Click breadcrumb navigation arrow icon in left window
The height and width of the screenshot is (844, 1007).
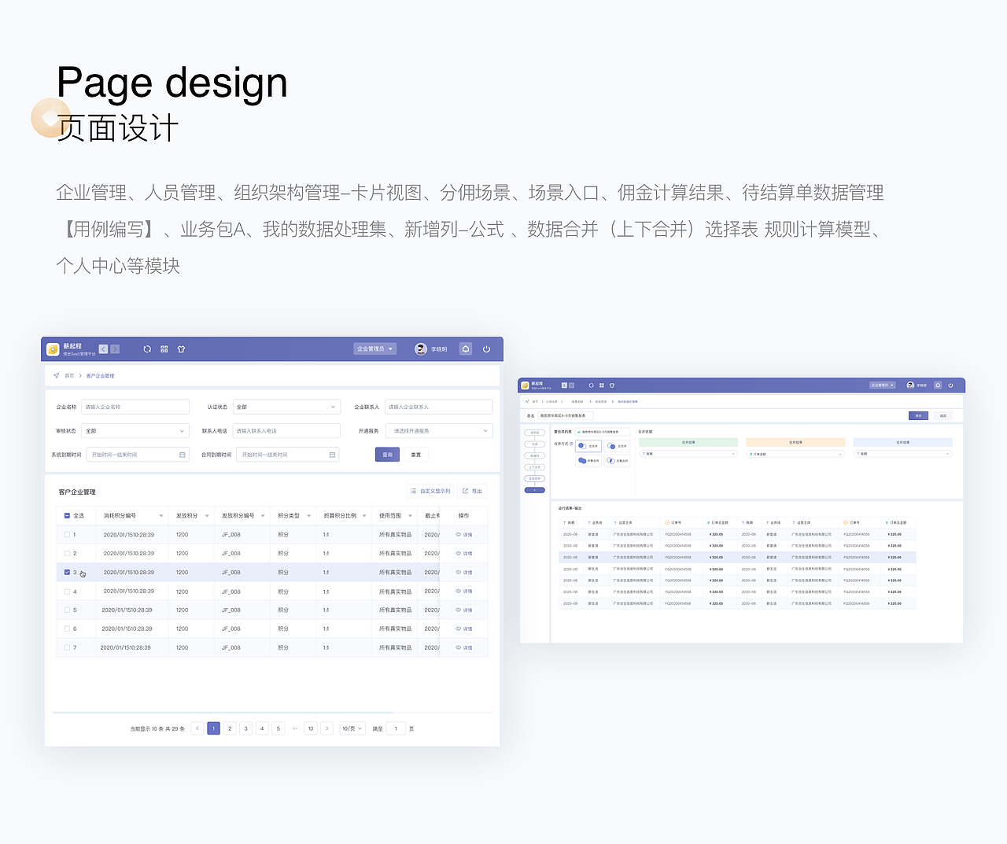[56, 375]
